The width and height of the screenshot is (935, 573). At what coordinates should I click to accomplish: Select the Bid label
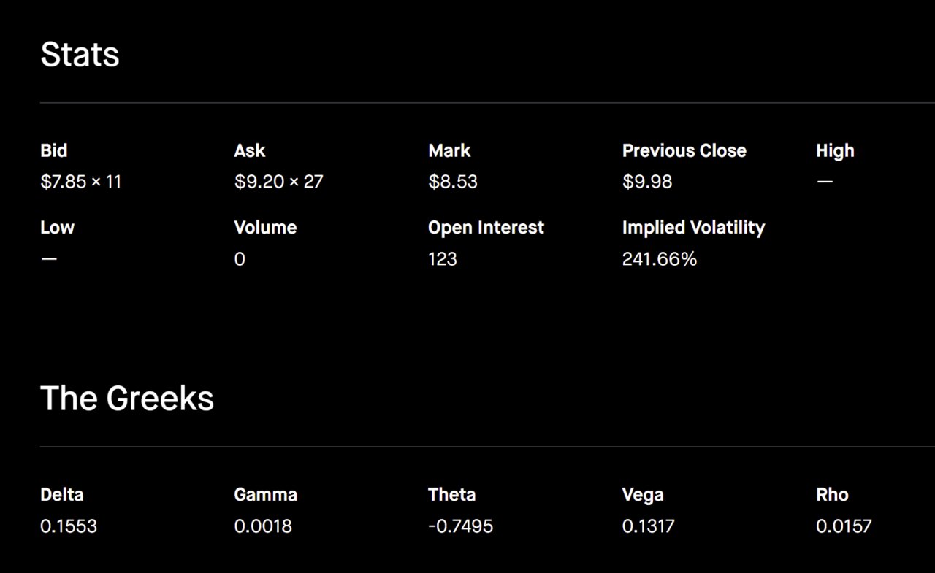54,151
